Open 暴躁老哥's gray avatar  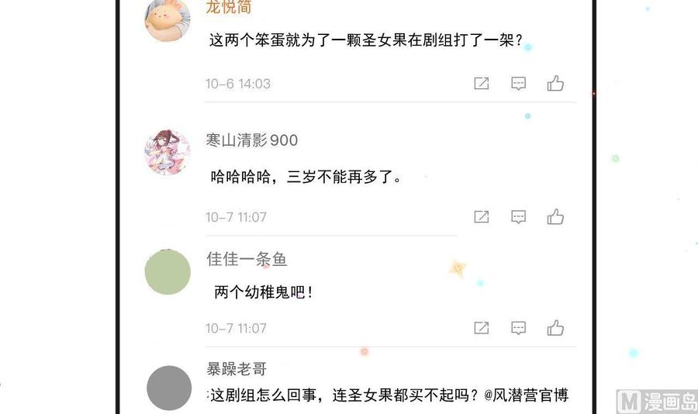click(x=169, y=388)
